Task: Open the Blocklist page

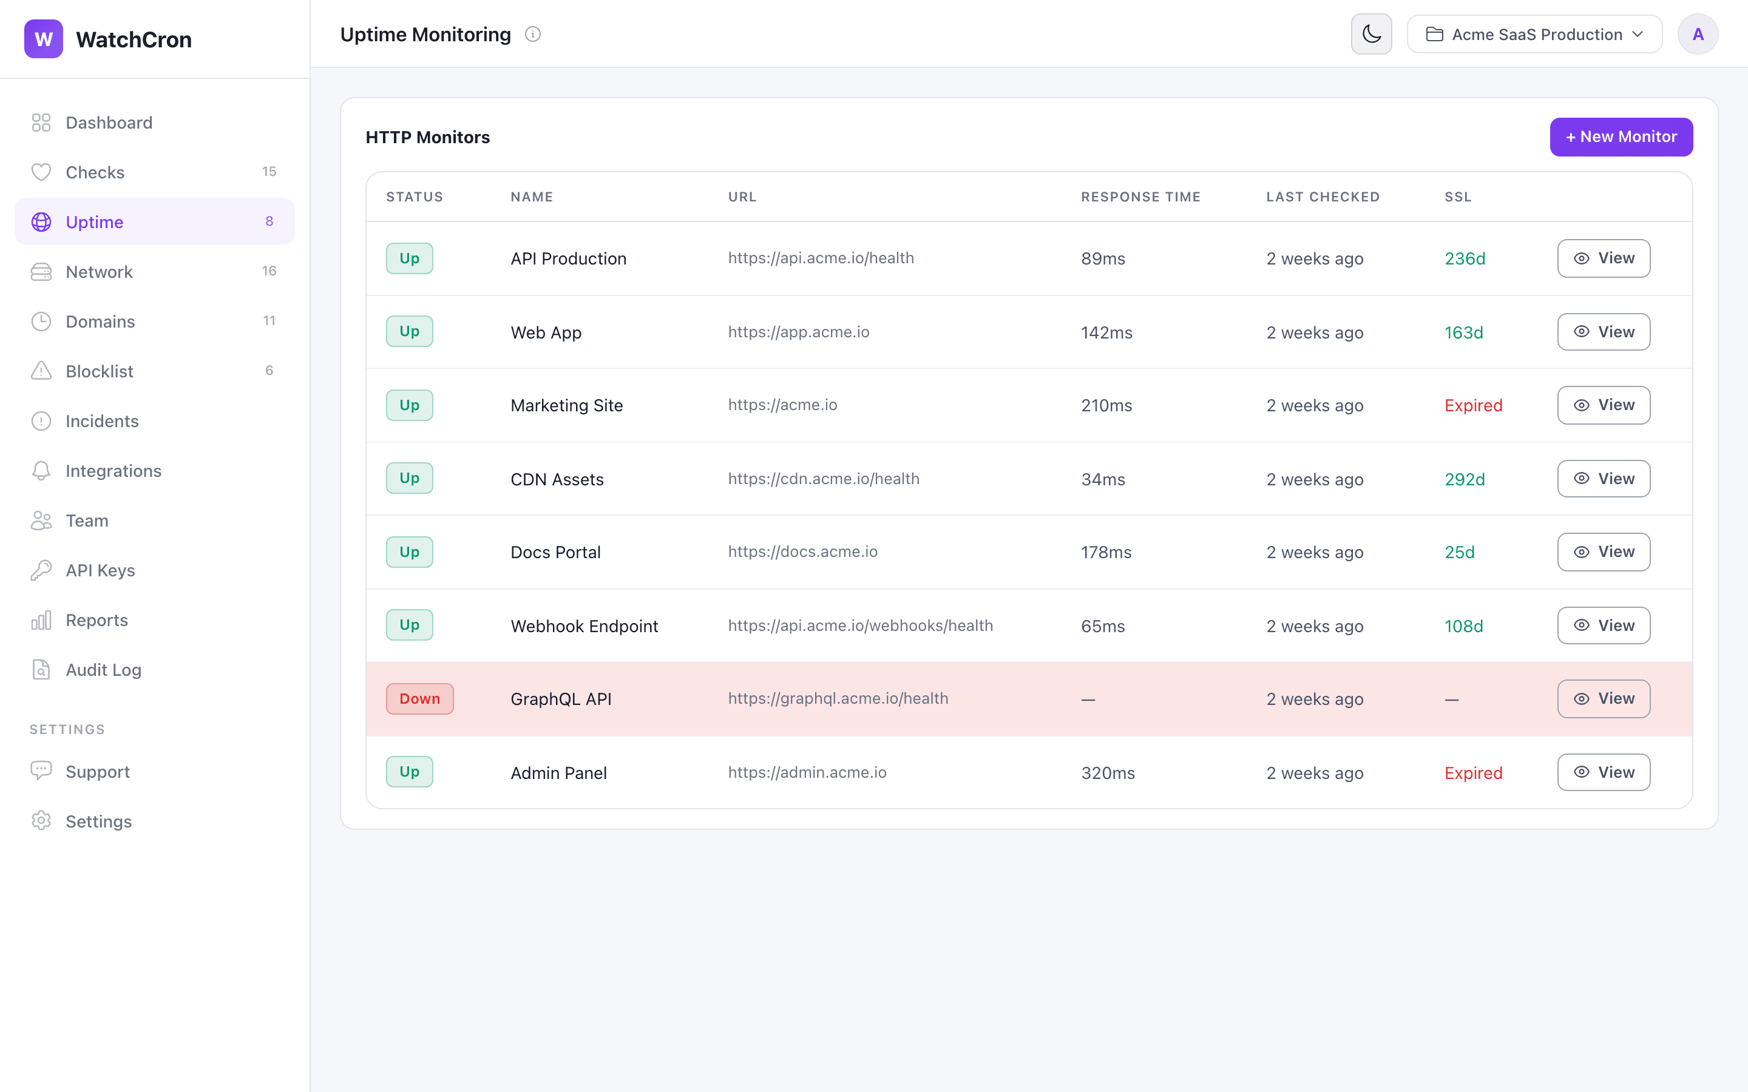Action: pos(155,371)
